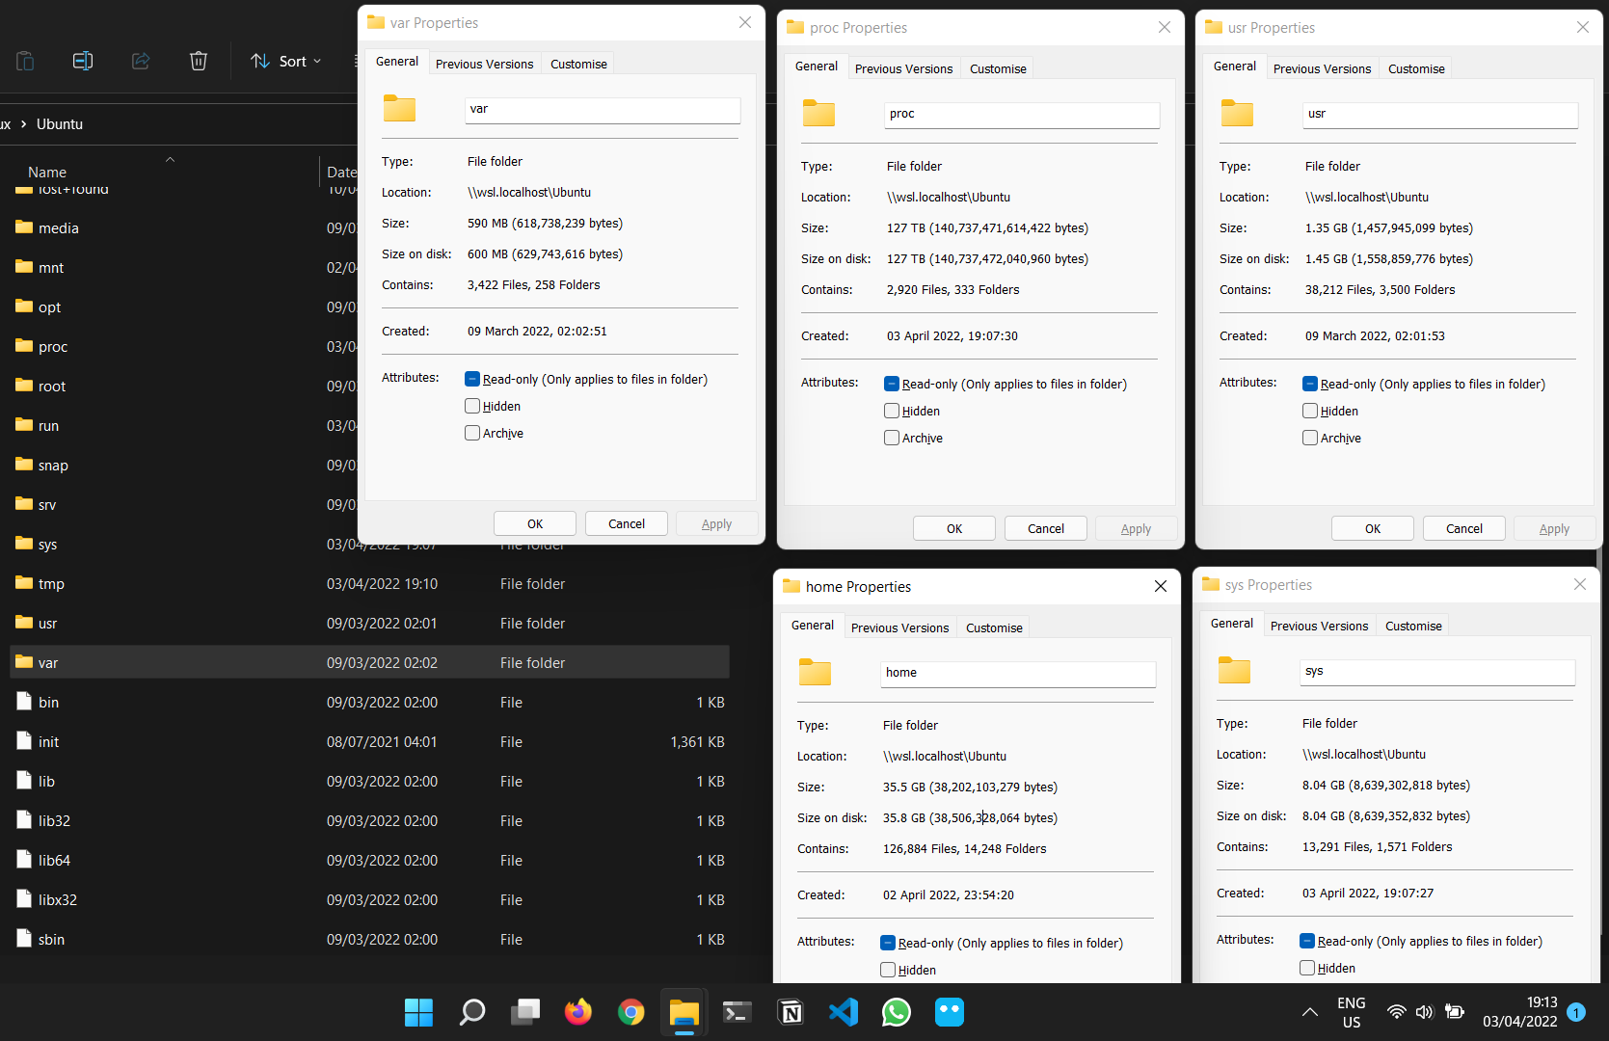
Task: Open VS Code from the taskbar
Action: 843,1012
